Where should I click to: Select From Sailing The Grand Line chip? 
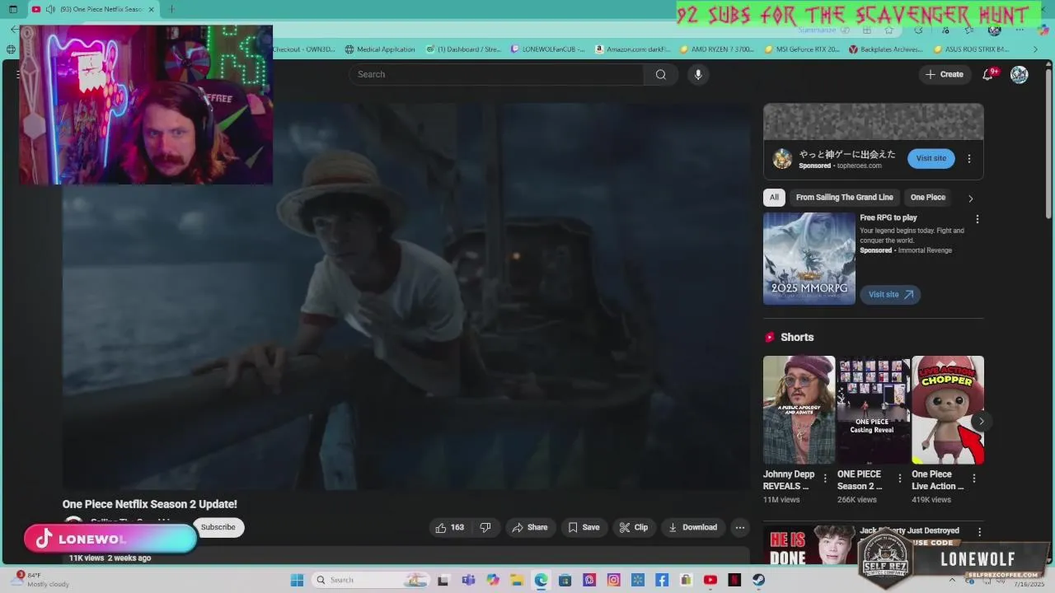pyautogui.click(x=844, y=198)
